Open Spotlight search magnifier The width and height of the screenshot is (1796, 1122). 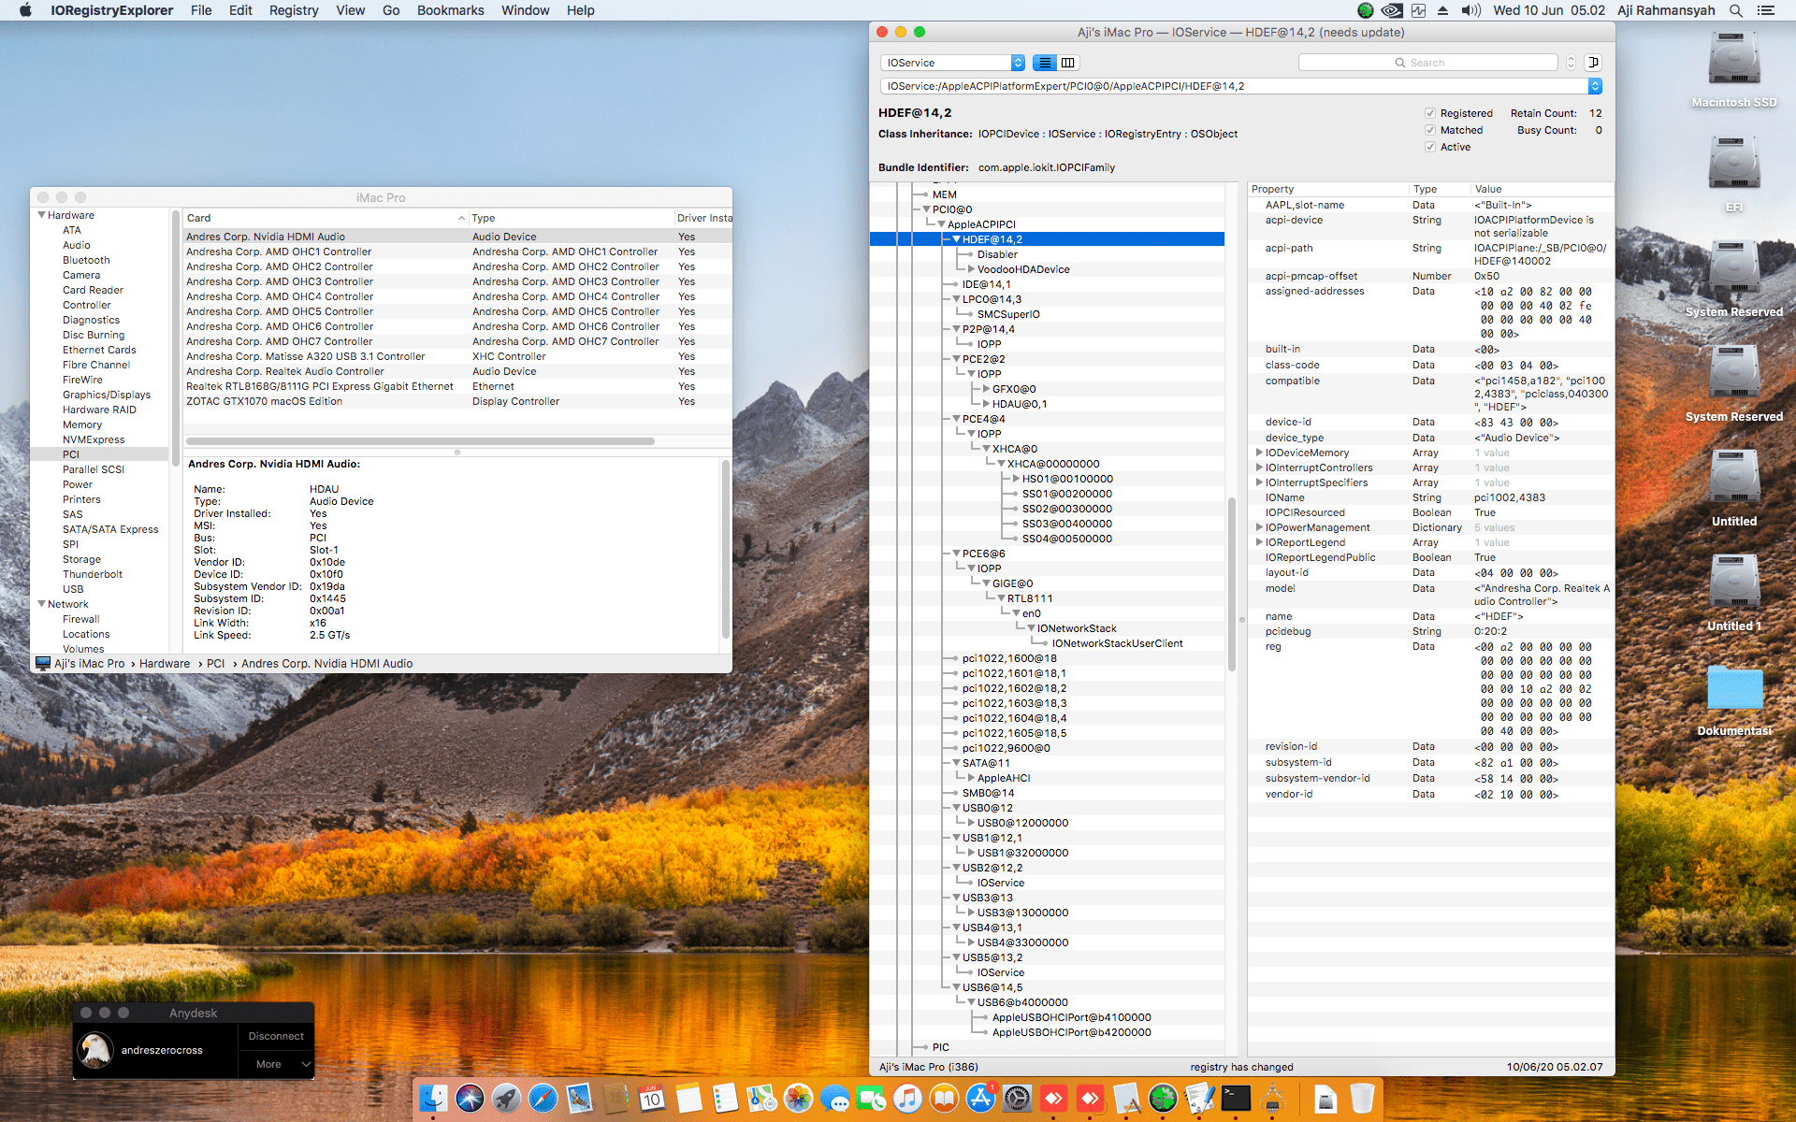point(1736,10)
